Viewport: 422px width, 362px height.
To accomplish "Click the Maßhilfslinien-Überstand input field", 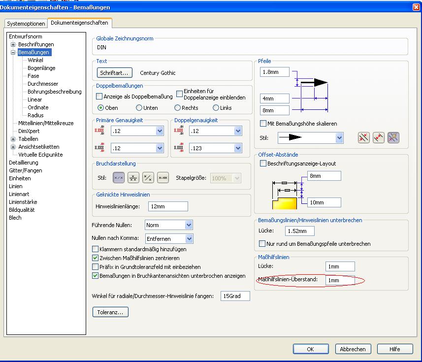I will (x=340, y=280).
